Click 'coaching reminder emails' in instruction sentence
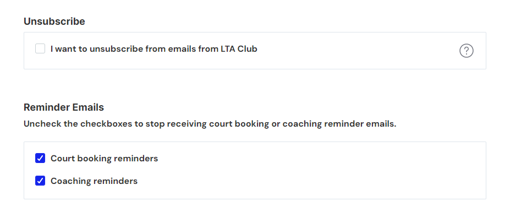The width and height of the screenshot is (532, 212). pyautogui.click(x=339, y=124)
